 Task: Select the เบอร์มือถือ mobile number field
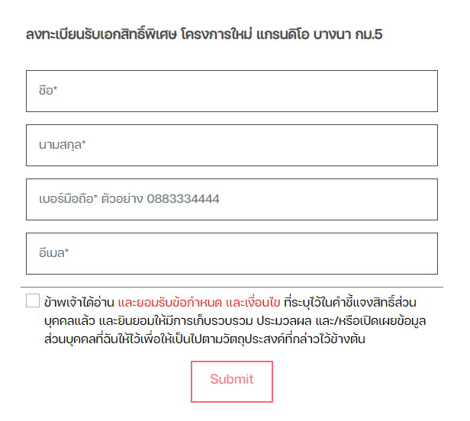[x=231, y=199]
